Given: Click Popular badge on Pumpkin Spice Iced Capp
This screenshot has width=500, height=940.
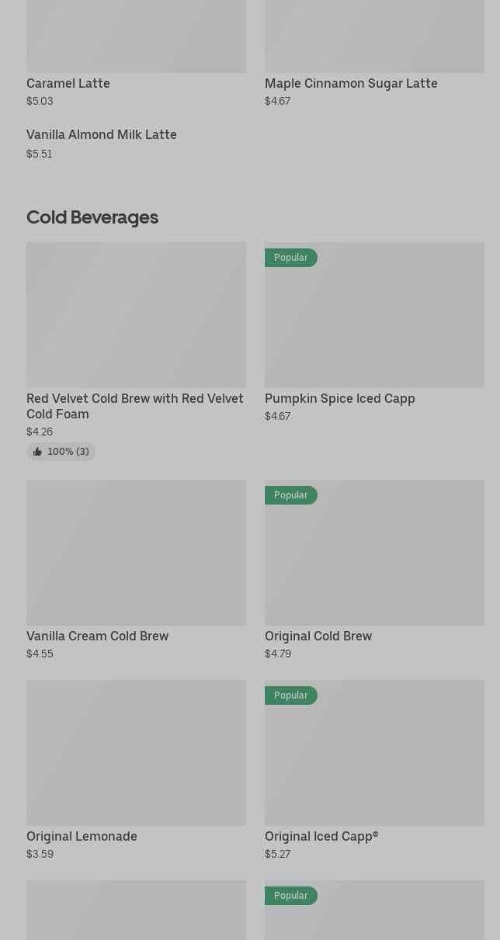Looking at the screenshot, I should click(290, 258).
